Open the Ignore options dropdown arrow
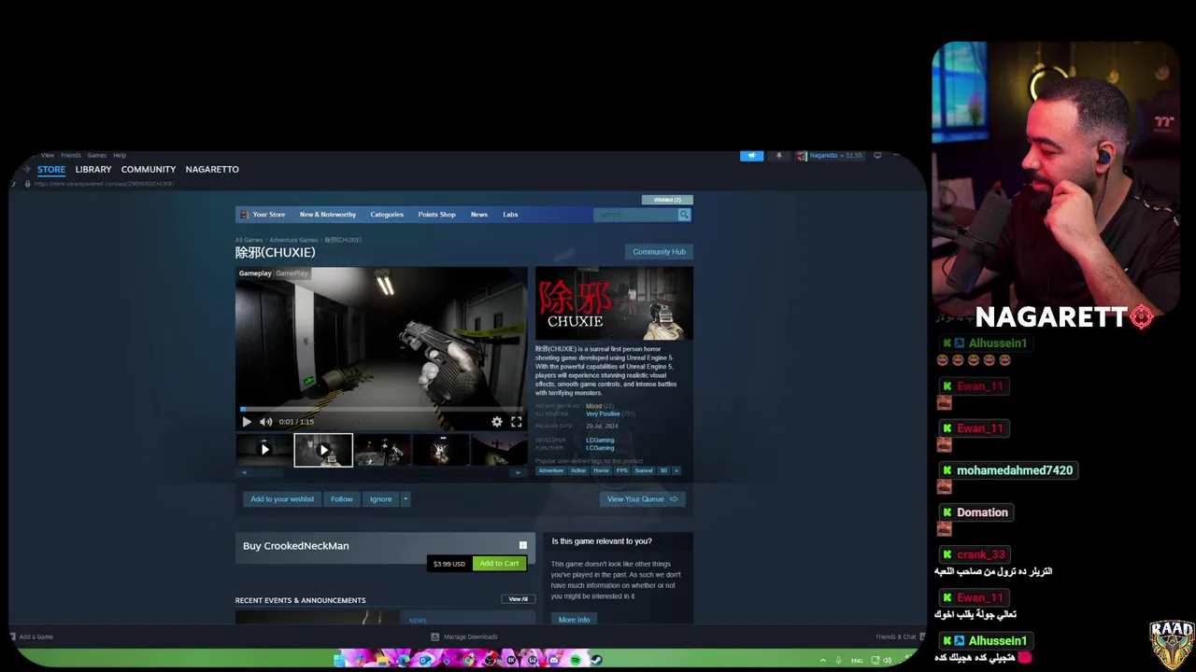The height and width of the screenshot is (672, 1196). [x=405, y=499]
